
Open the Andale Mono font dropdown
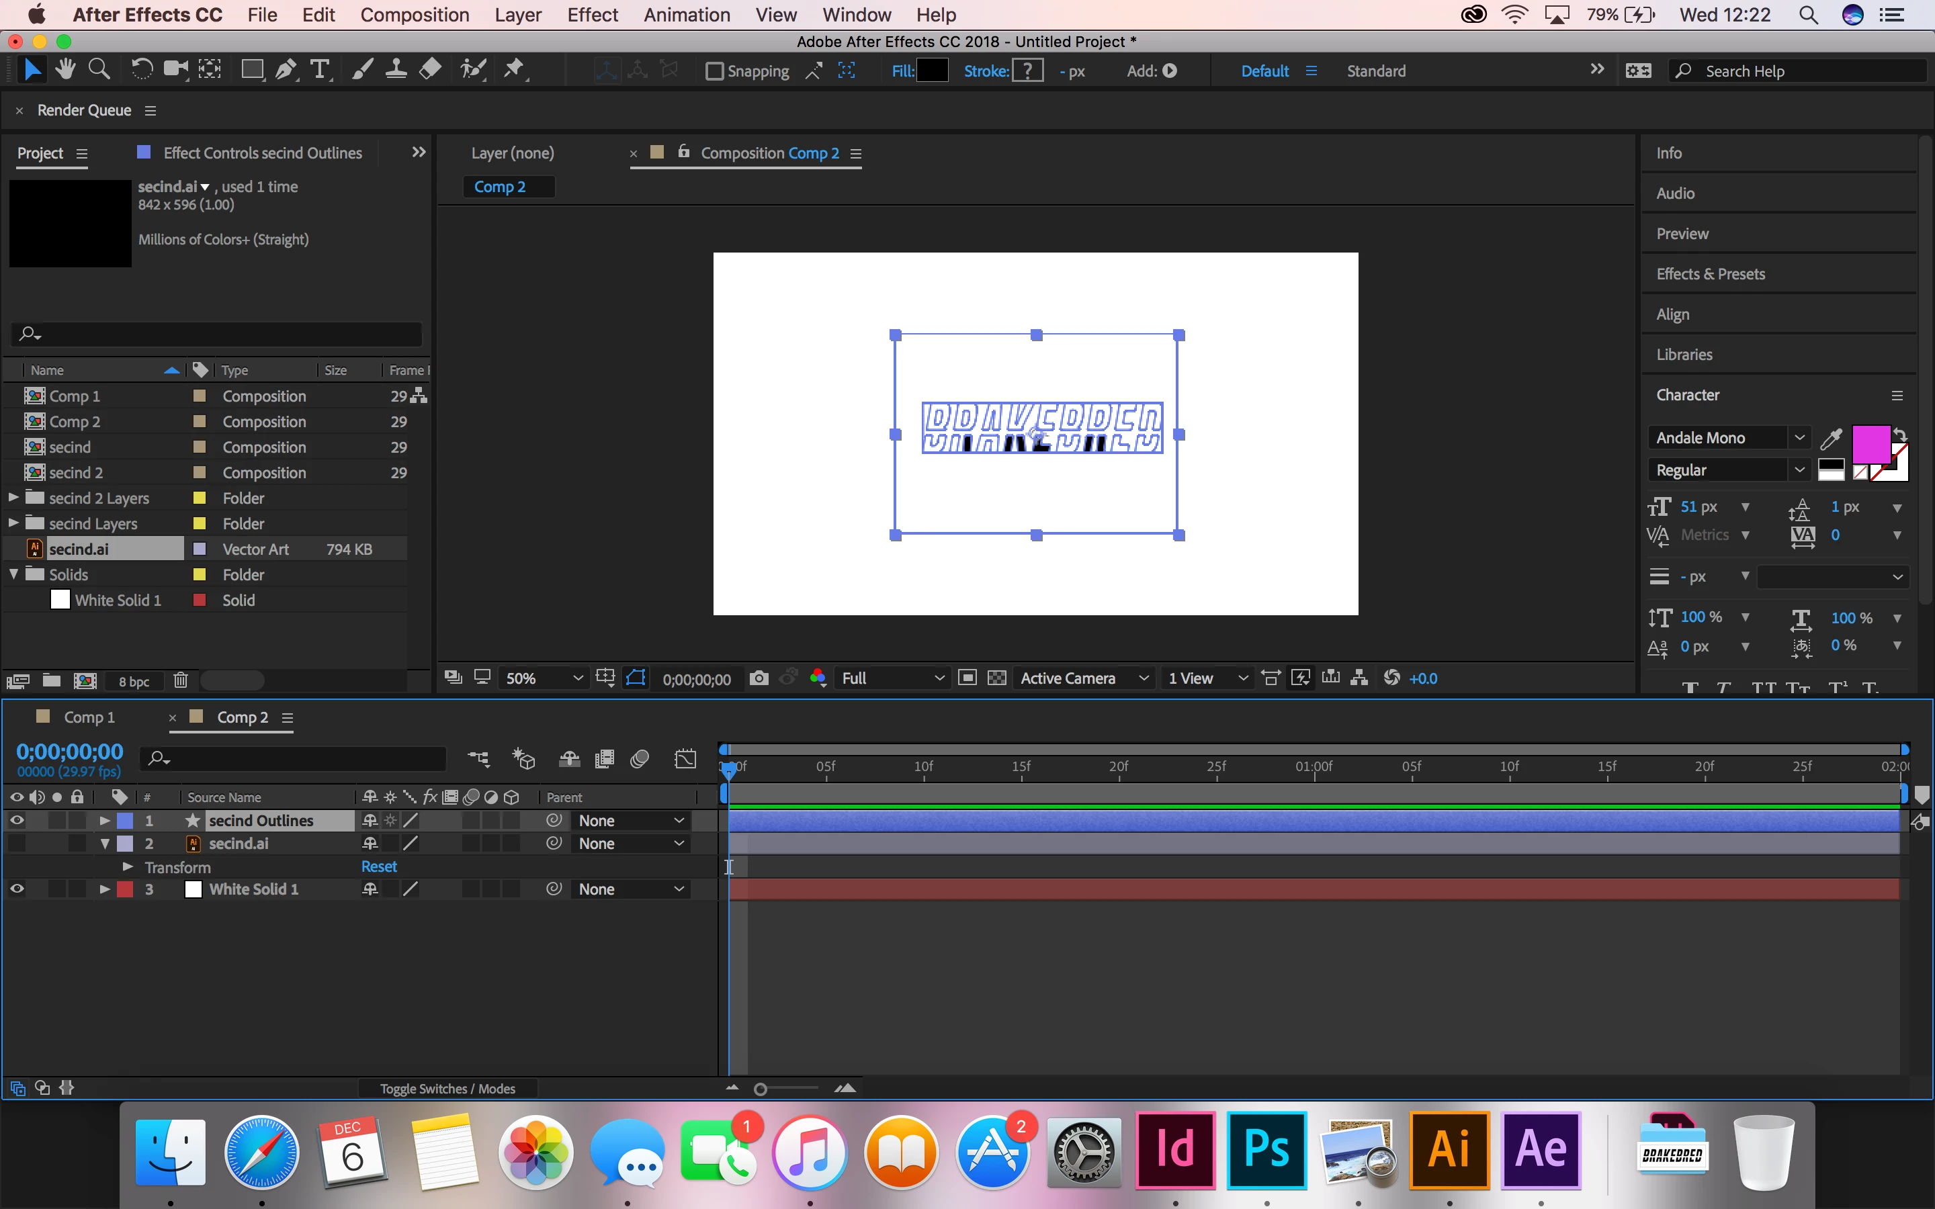[x=1798, y=437]
